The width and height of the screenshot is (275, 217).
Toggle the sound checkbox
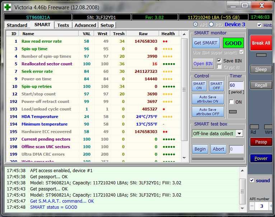pyautogui.click(x=252, y=180)
